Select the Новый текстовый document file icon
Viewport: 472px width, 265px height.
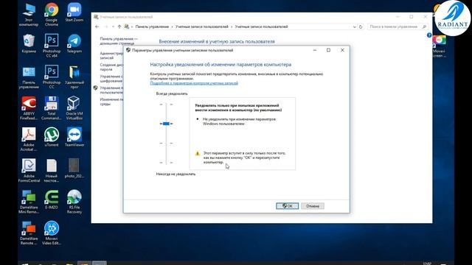coord(52,170)
